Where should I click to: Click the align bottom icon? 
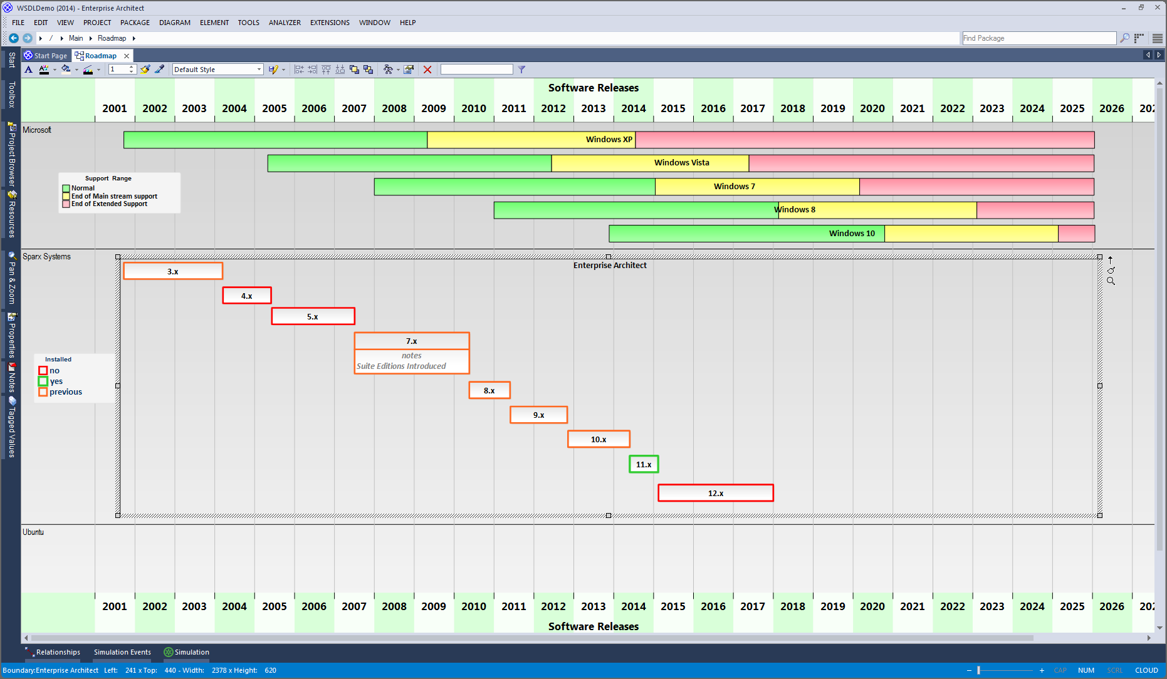[340, 70]
